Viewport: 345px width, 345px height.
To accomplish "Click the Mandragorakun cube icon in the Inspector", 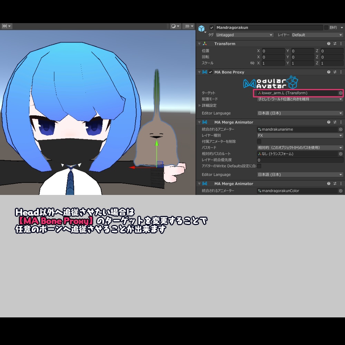I will [x=202, y=28].
